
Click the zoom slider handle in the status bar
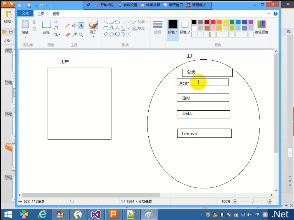click(252, 201)
